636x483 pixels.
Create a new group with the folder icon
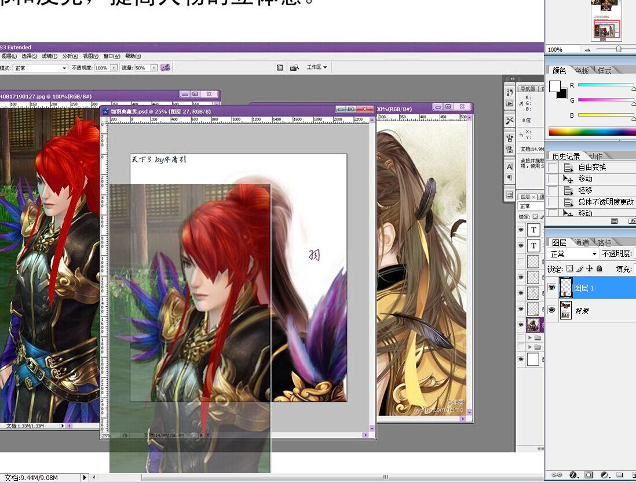click(x=619, y=474)
